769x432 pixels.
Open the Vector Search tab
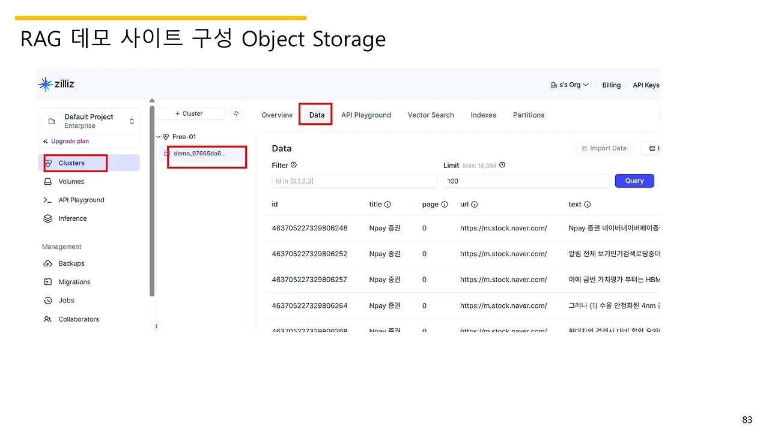point(431,115)
